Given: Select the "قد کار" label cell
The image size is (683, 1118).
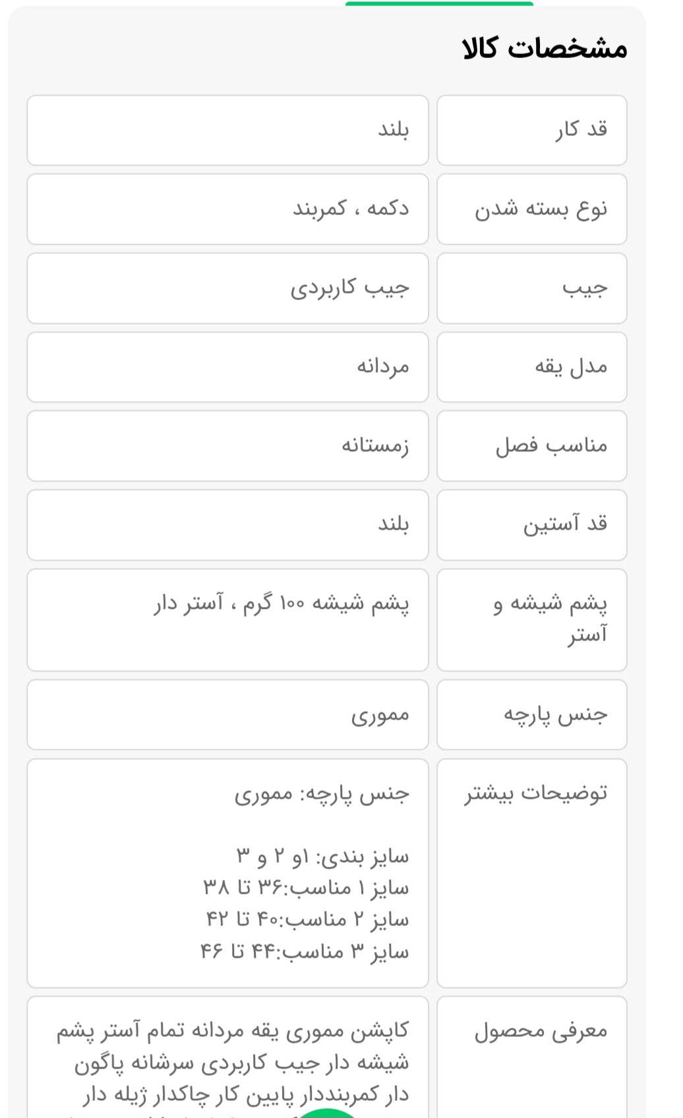Looking at the screenshot, I should 532,130.
